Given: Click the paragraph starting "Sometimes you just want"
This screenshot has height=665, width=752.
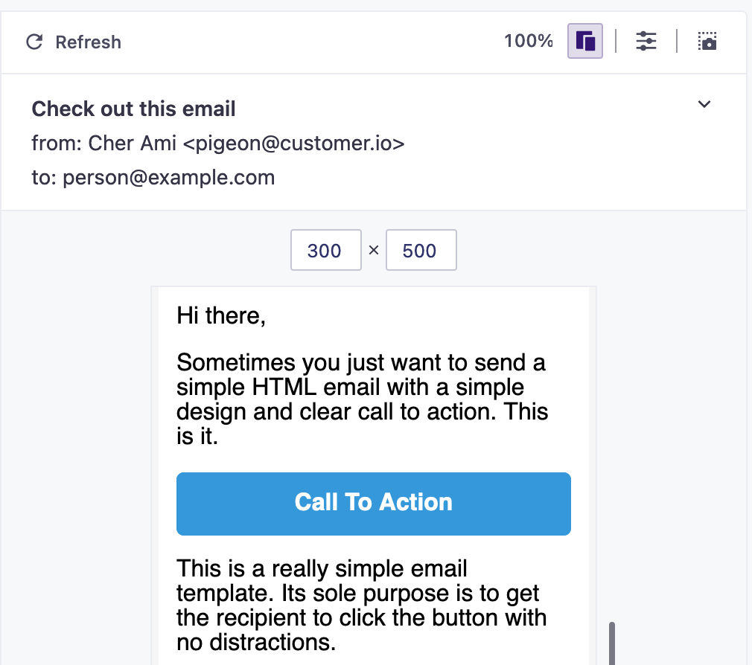Looking at the screenshot, I should pos(363,399).
